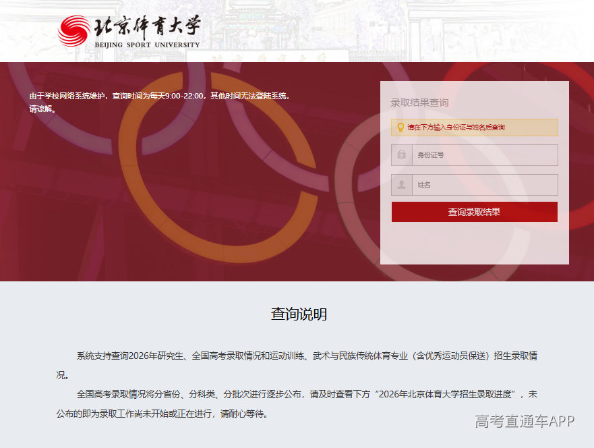Click the line beginning 公布的即为录取工作尚未开始
The image size is (594, 448).
(x=162, y=414)
